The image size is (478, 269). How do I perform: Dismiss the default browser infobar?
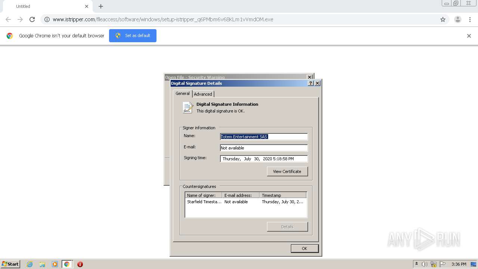[x=469, y=36]
